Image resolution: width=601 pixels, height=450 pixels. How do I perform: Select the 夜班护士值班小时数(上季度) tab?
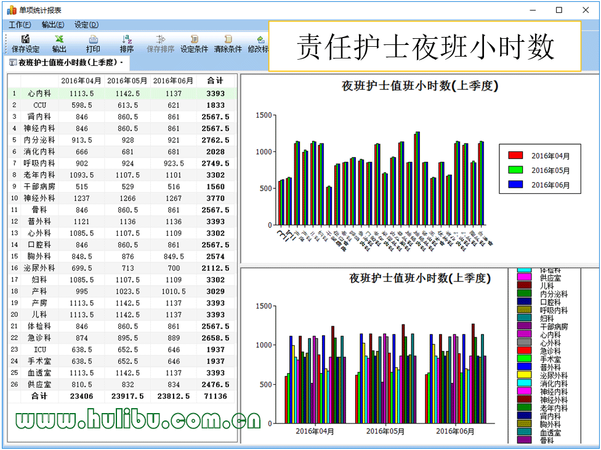(68, 62)
